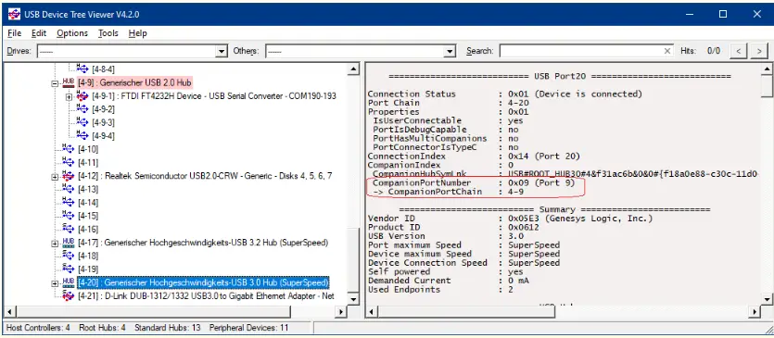Click the tree pane horizontal scrollbar thumb
774x338 pixels.
pyautogui.click(x=153, y=311)
